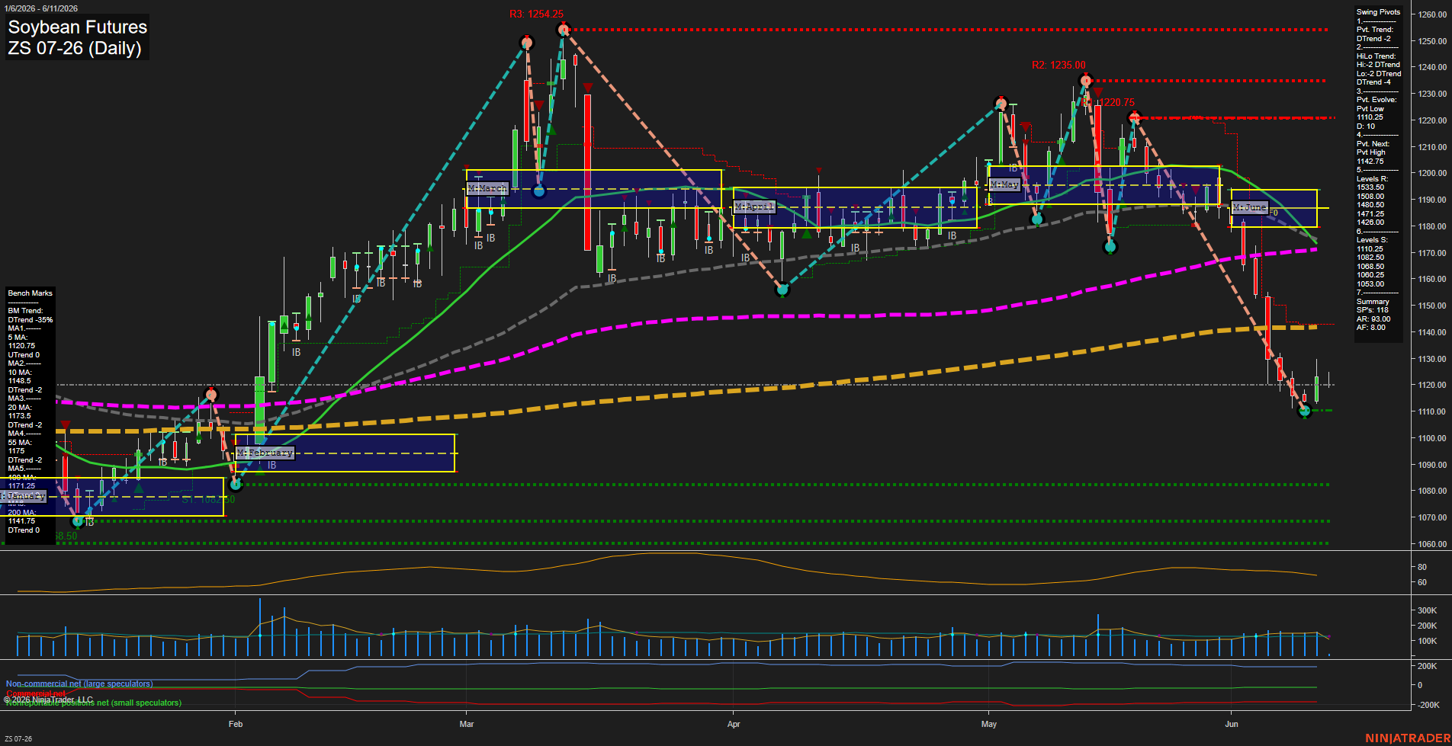Screen dimensions: 1452x746
Task: Click the Levels R: heading
Action: click(x=1372, y=179)
